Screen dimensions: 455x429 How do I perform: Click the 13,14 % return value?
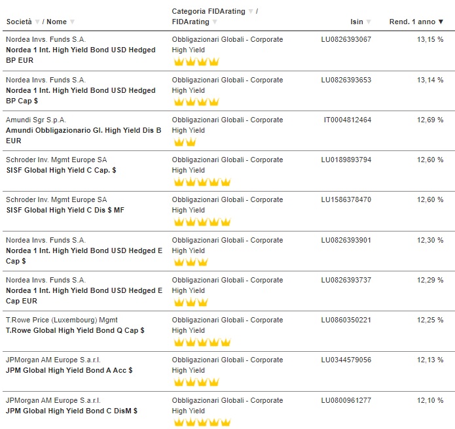[430, 80]
